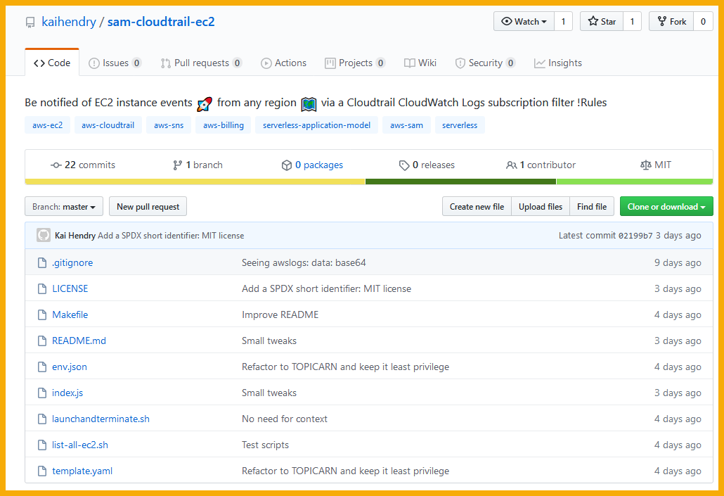The height and width of the screenshot is (496, 724).
Task: Click the star icon to star the repo
Action: (592, 21)
